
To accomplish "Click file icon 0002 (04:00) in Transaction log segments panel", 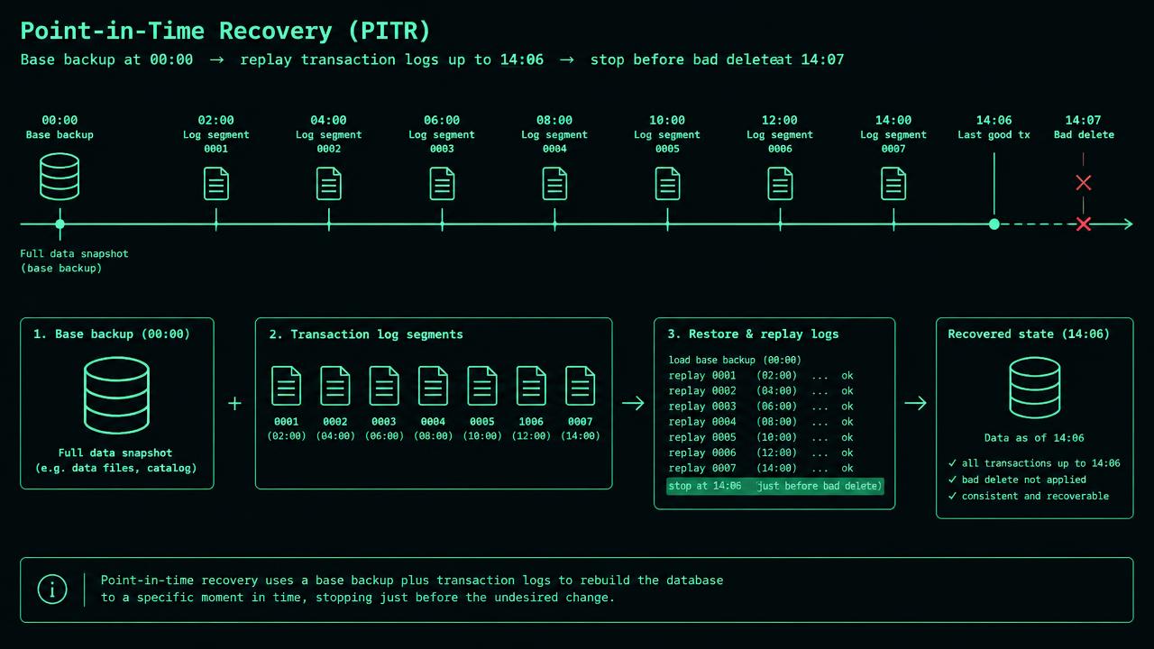I will 335,386.
